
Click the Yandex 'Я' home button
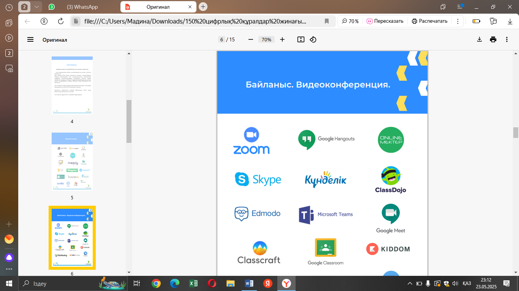click(x=44, y=21)
